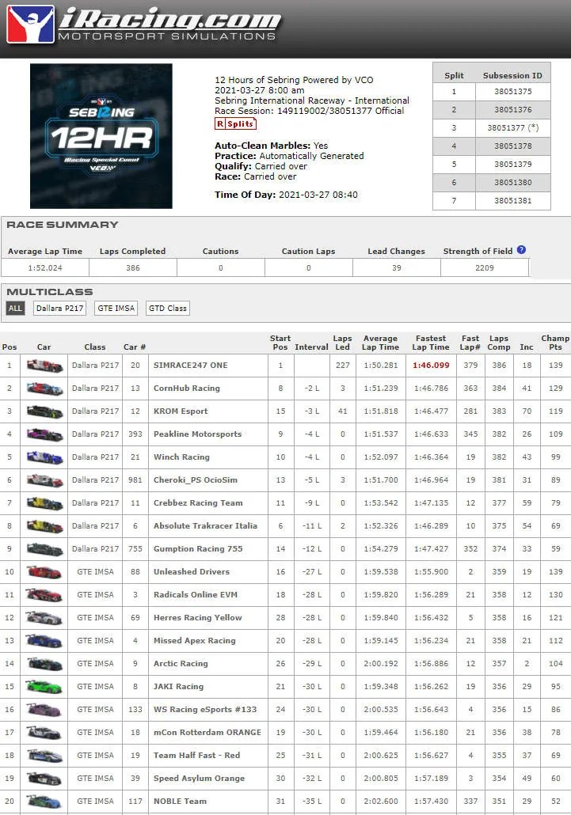
Task: Click the Herres Racing Yellow car icon
Action: 44,617
